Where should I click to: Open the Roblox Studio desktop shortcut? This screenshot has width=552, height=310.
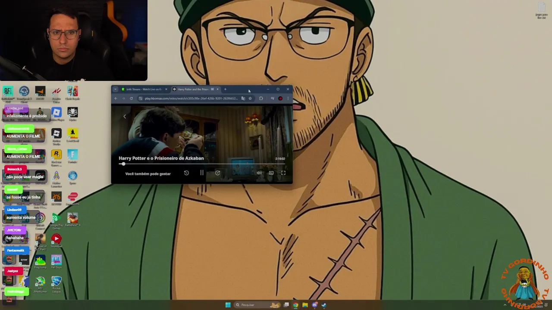pyautogui.click(x=56, y=136)
